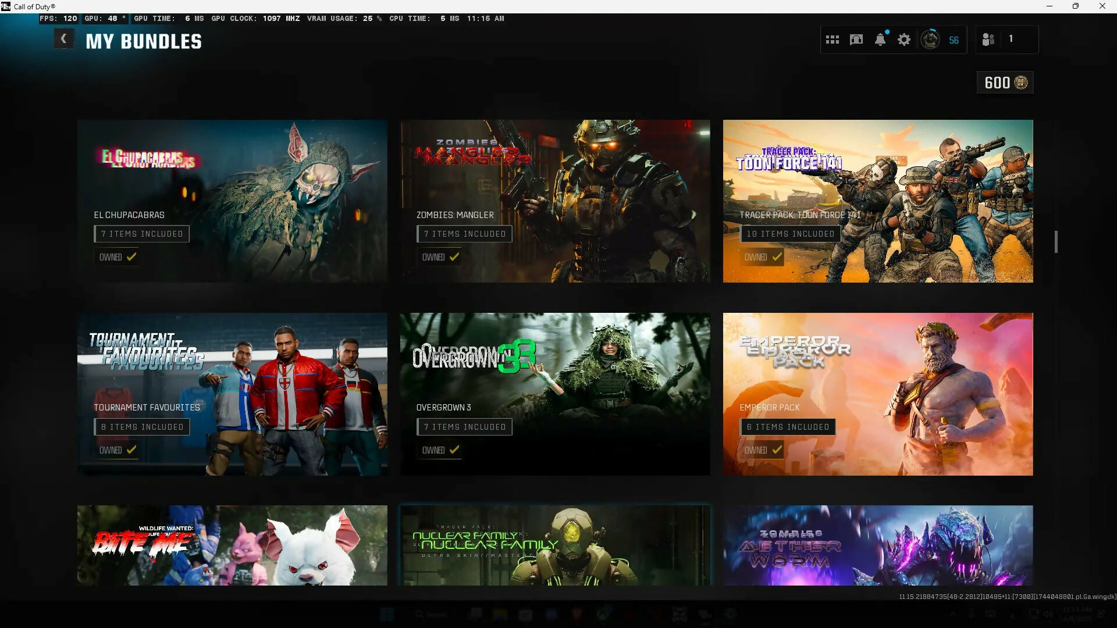Open the headset voice chat channels icon
1117x628 pixels.
tap(856, 40)
